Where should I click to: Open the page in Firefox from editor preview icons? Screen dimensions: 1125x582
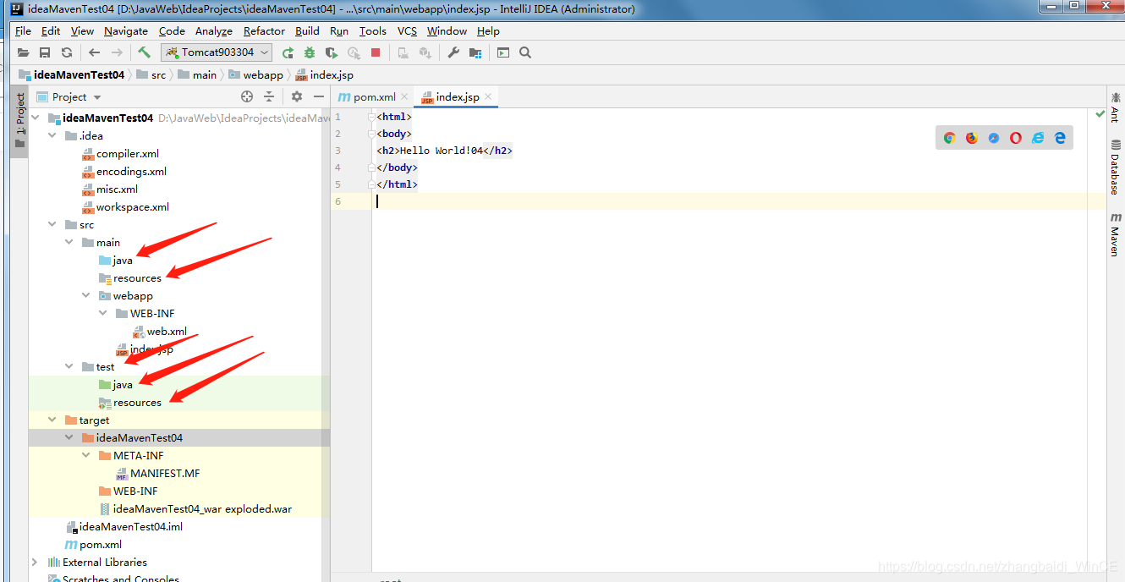(x=971, y=137)
